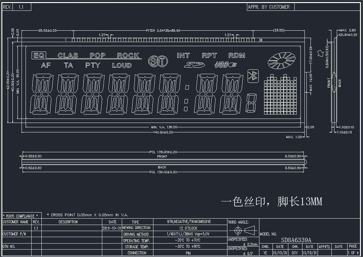Click the CONNECTION label
Viewport: 363px width, 257px height.
137,253
